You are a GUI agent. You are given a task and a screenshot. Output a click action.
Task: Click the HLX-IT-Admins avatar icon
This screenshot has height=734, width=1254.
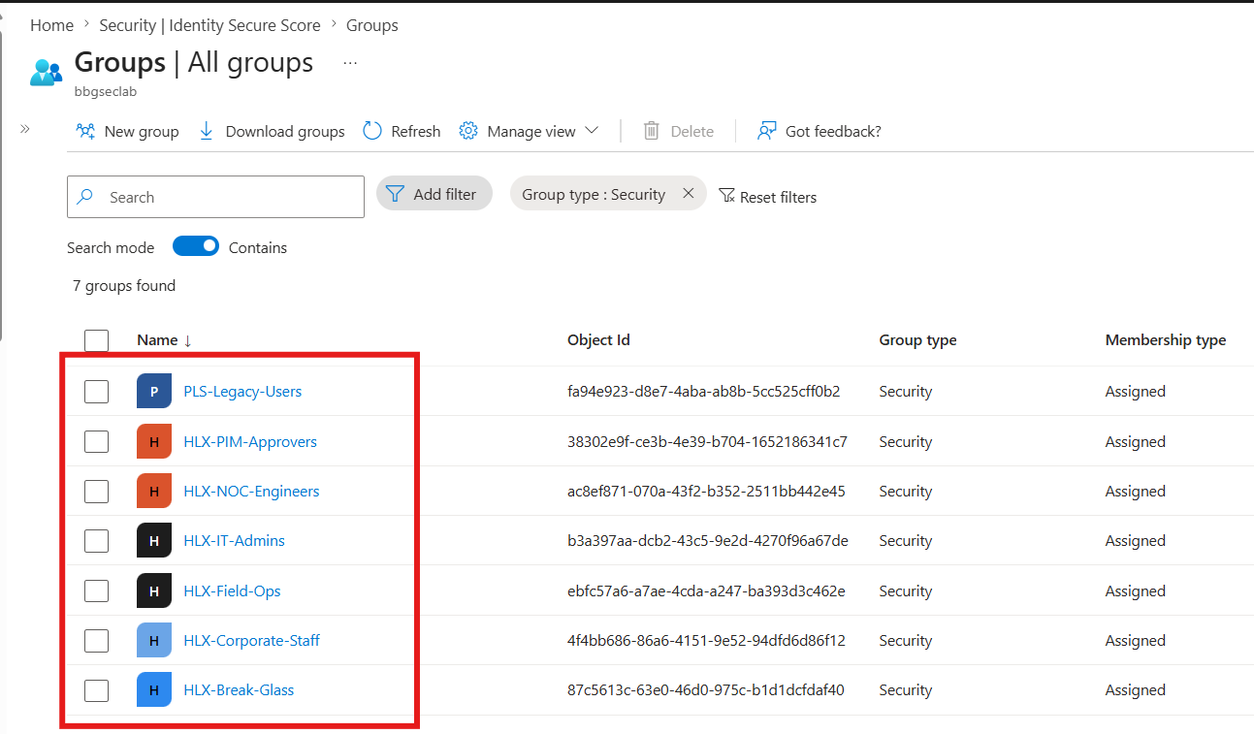tap(154, 540)
